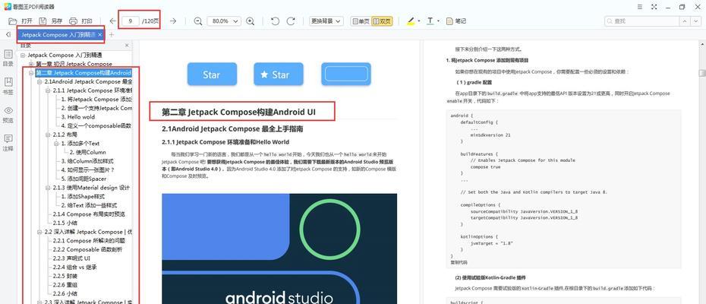Screen dimensions: 706x304
Task: Jump to 4. 如何显示一张图片？ entry
Action: pos(88,170)
